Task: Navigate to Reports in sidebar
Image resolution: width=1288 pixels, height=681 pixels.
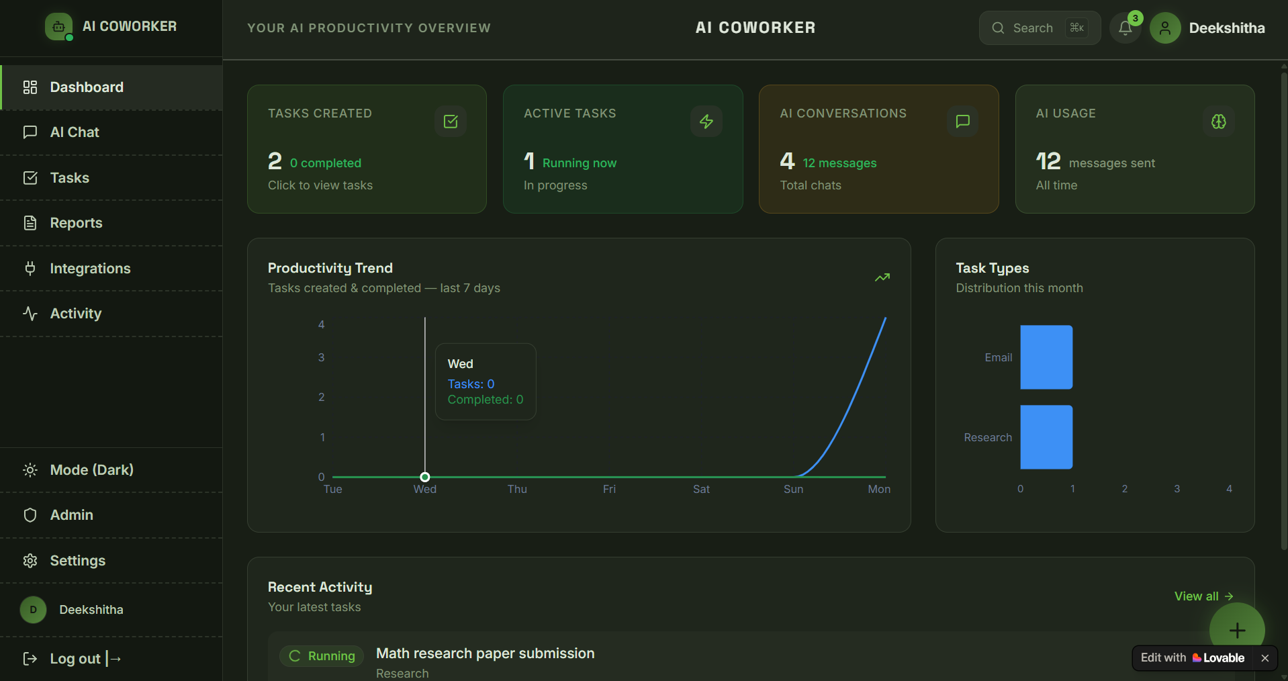Action: point(111,223)
